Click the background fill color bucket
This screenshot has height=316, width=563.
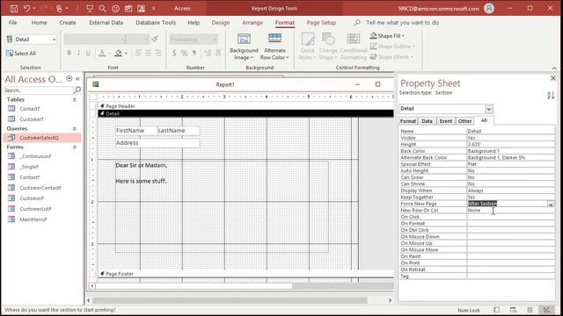(x=119, y=53)
